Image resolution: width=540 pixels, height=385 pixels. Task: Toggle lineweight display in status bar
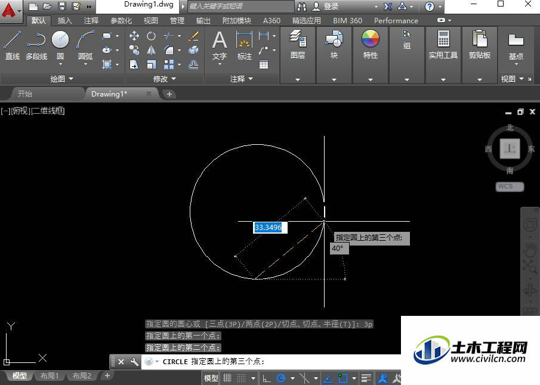[366, 378]
